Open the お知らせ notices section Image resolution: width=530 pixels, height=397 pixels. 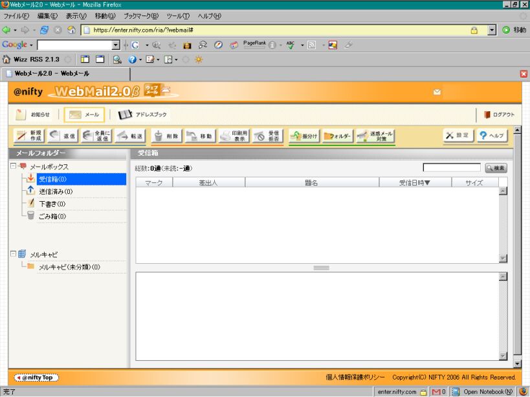[33, 114]
